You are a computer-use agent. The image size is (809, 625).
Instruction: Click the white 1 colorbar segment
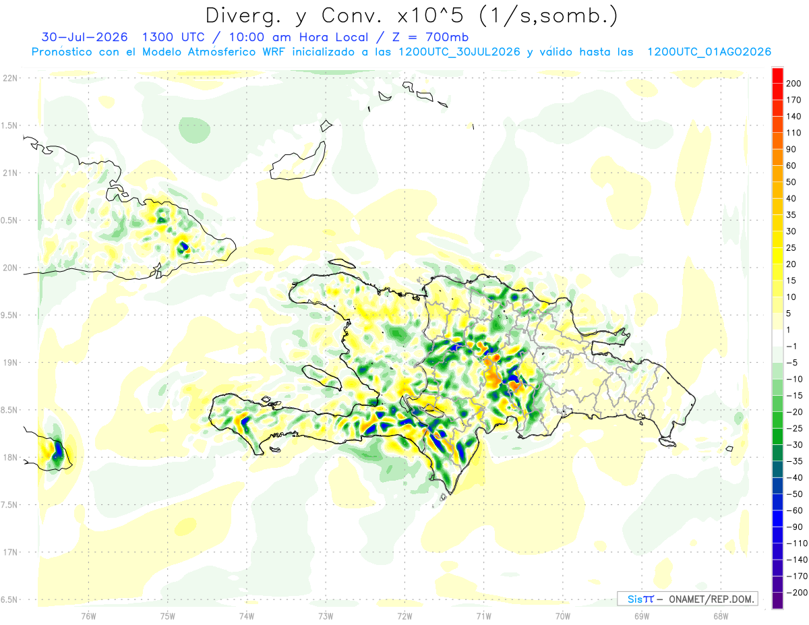tap(777, 338)
